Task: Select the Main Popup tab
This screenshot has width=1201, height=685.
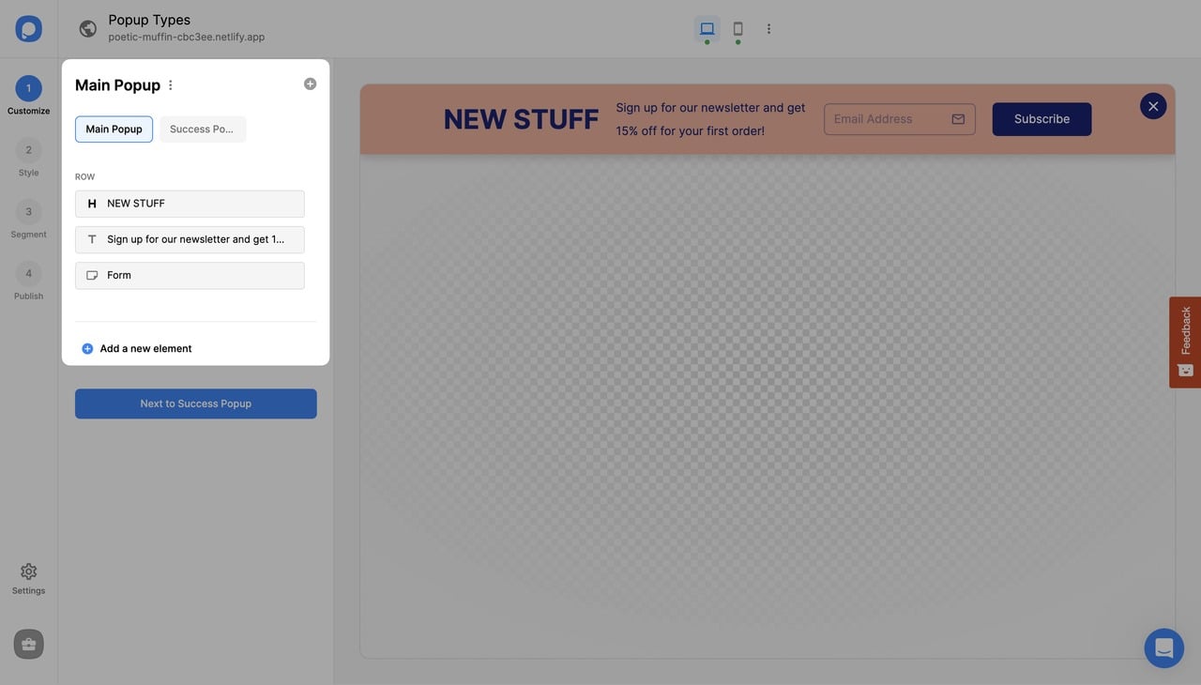Action: pos(113,128)
